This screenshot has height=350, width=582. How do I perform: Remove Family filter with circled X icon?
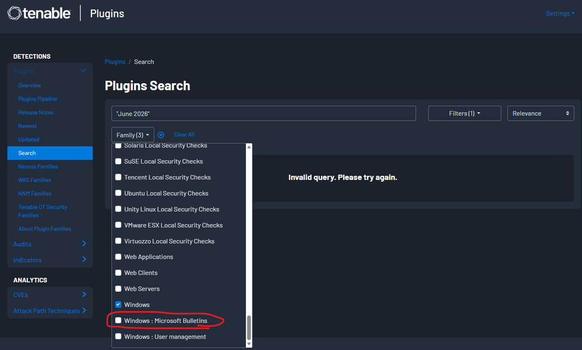point(161,135)
